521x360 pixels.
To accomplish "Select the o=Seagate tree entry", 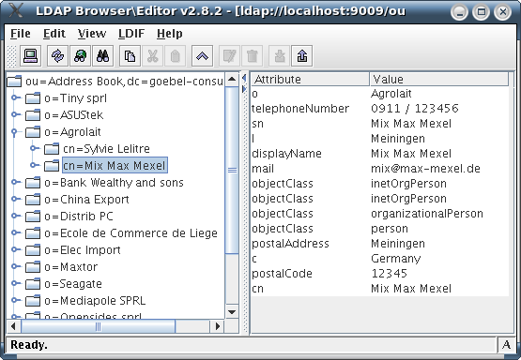I will 73,284.
